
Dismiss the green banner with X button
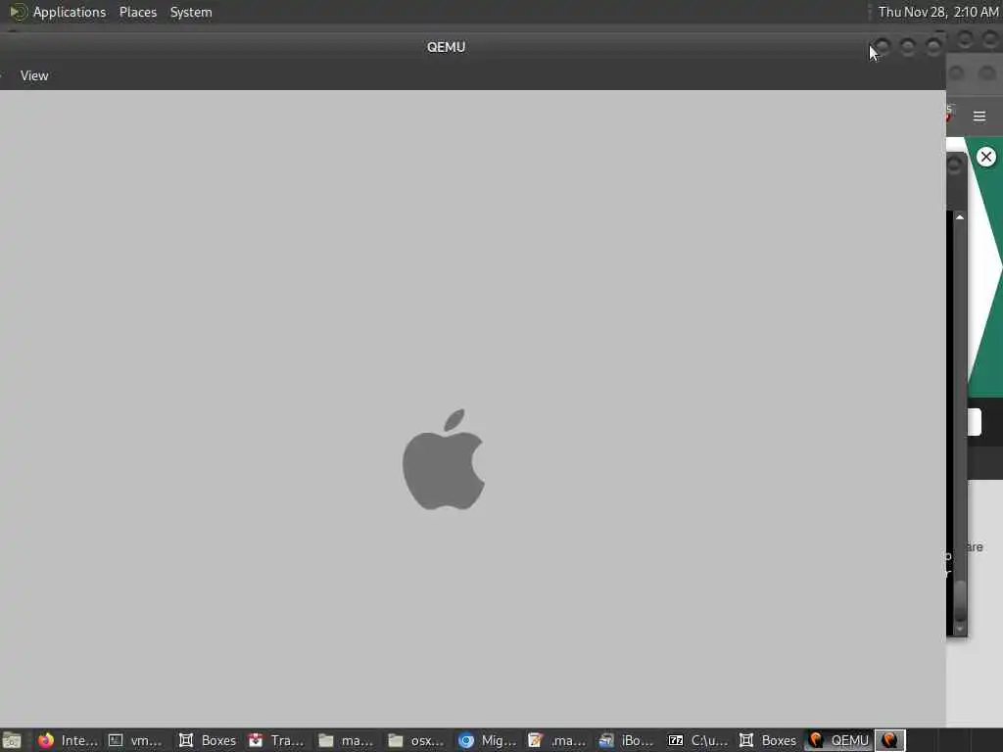click(985, 157)
